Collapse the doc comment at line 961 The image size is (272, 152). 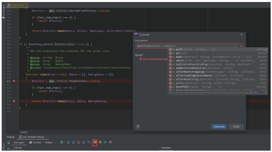click(x=18, y=47)
